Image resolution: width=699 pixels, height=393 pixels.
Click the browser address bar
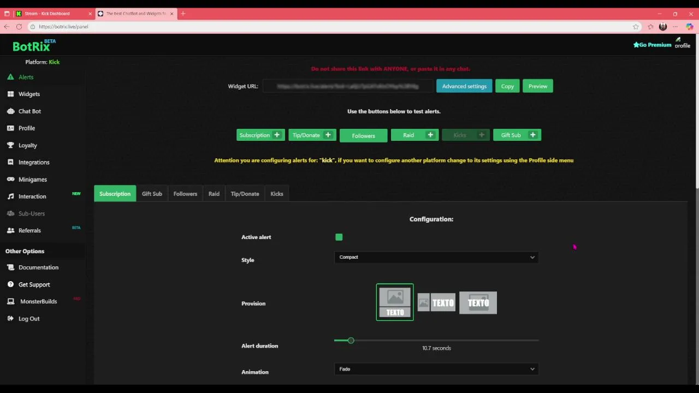pyautogui.click(x=333, y=27)
